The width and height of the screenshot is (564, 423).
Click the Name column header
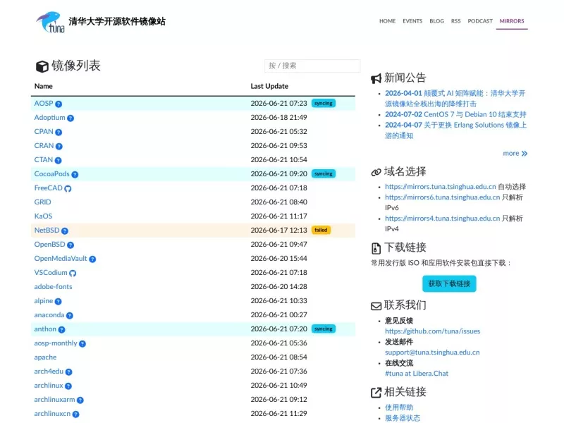44,86
